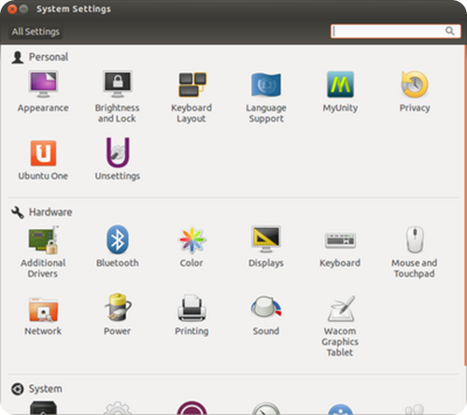This screenshot has width=467, height=415.
Task: Click the All Settings button
Action: click(x=35, y=32)
